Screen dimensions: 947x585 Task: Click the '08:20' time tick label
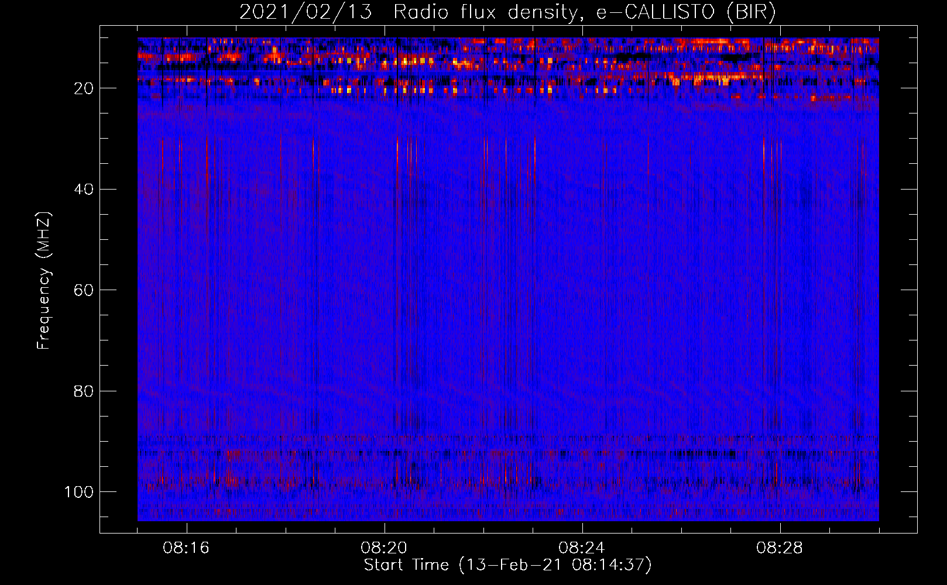pyautogui.click(x=384, y=548)
